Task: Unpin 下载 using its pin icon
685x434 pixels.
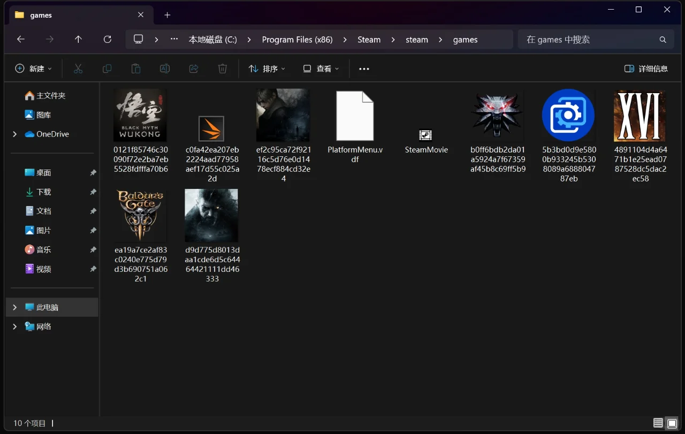Action: point(93,192)
